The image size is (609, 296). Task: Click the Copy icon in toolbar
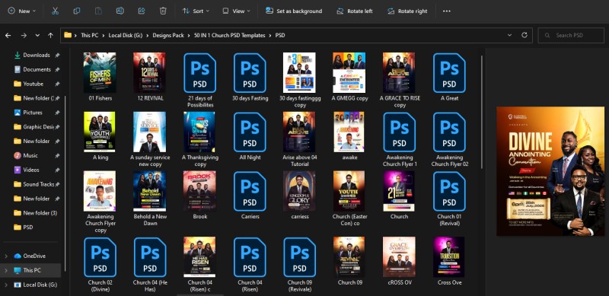[77, 11]
